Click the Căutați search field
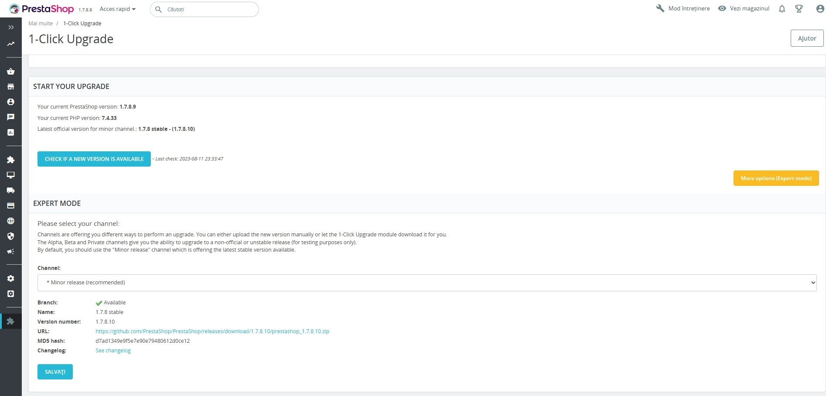The image size is (826, 396). 204,9
